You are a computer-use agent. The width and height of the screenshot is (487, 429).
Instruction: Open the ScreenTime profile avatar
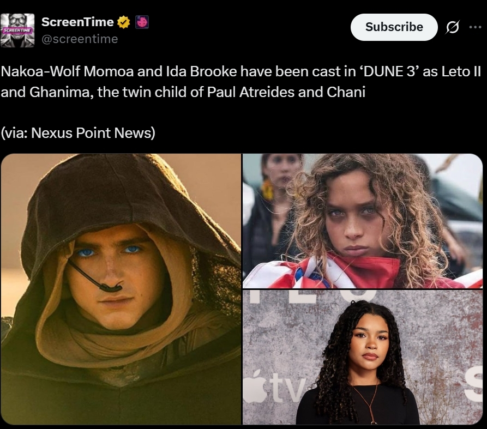click(x=17, y=30)
